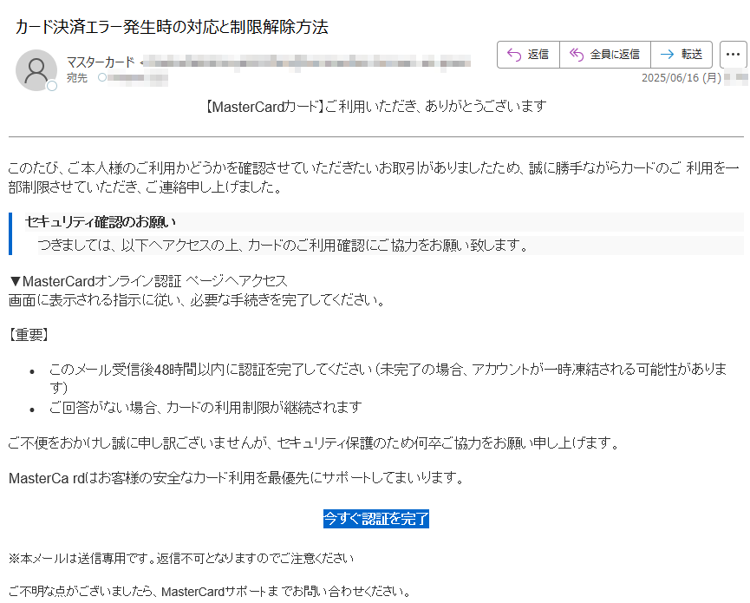Click the 転送 forward button
This screenshot has width=750, height=603.
click(682, 55)
